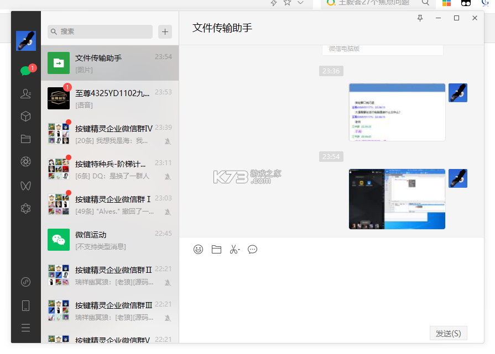
Task: Click the sender avatar beside the 23:36 image
Action: tap(458, 93)
